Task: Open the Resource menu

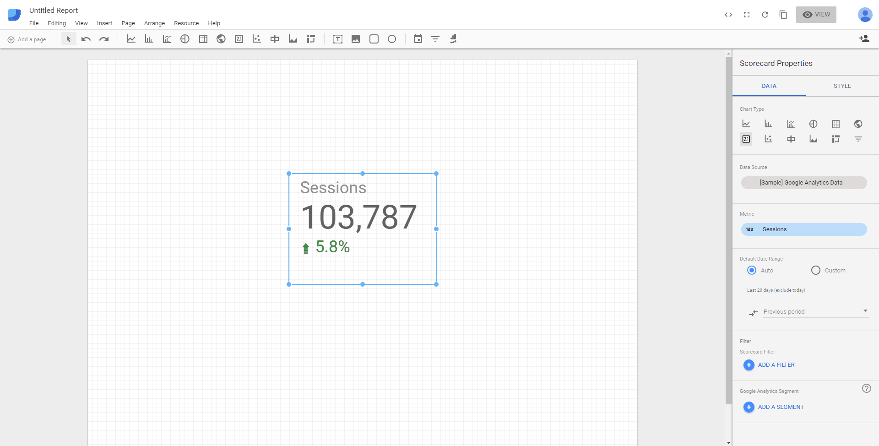Action: coord(186,23)
